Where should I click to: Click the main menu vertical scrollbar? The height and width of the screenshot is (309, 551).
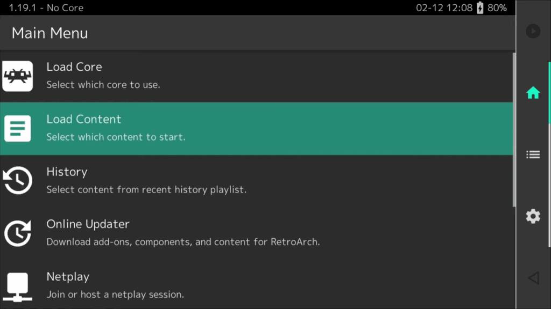click(514, 129)
